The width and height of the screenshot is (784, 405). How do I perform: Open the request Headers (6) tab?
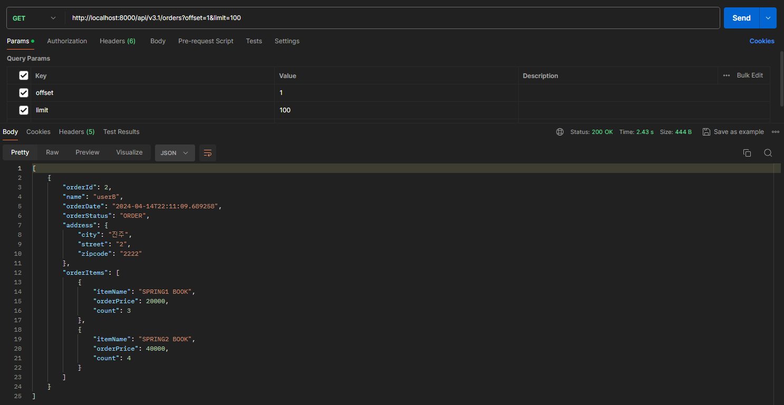pyautogui.click(x=118, y=41)
